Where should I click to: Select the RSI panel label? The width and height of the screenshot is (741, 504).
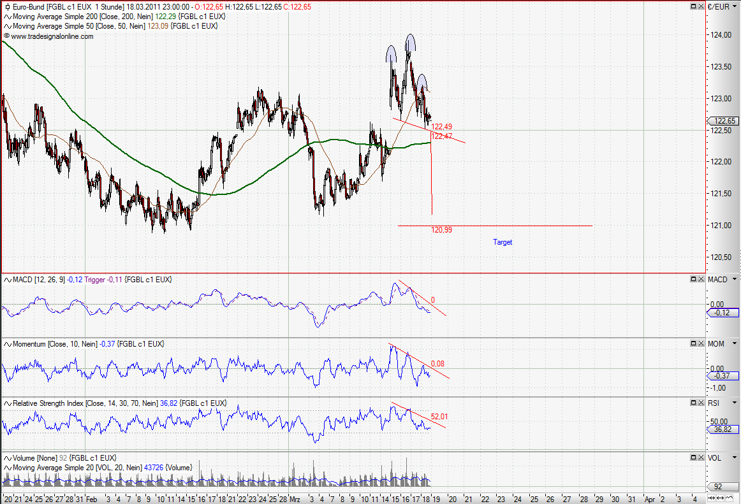tap(712, 403)
